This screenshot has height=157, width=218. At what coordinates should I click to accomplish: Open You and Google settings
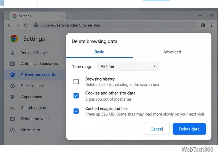pyautogui.click(x=34, y=53)
